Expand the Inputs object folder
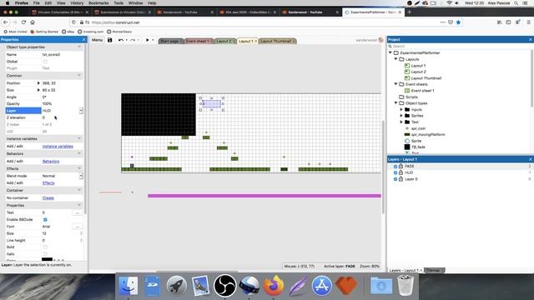534x300 pixels. 401,109
